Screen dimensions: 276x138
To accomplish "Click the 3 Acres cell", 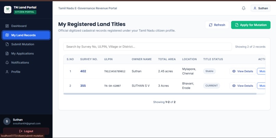I will tap(163, 86).
